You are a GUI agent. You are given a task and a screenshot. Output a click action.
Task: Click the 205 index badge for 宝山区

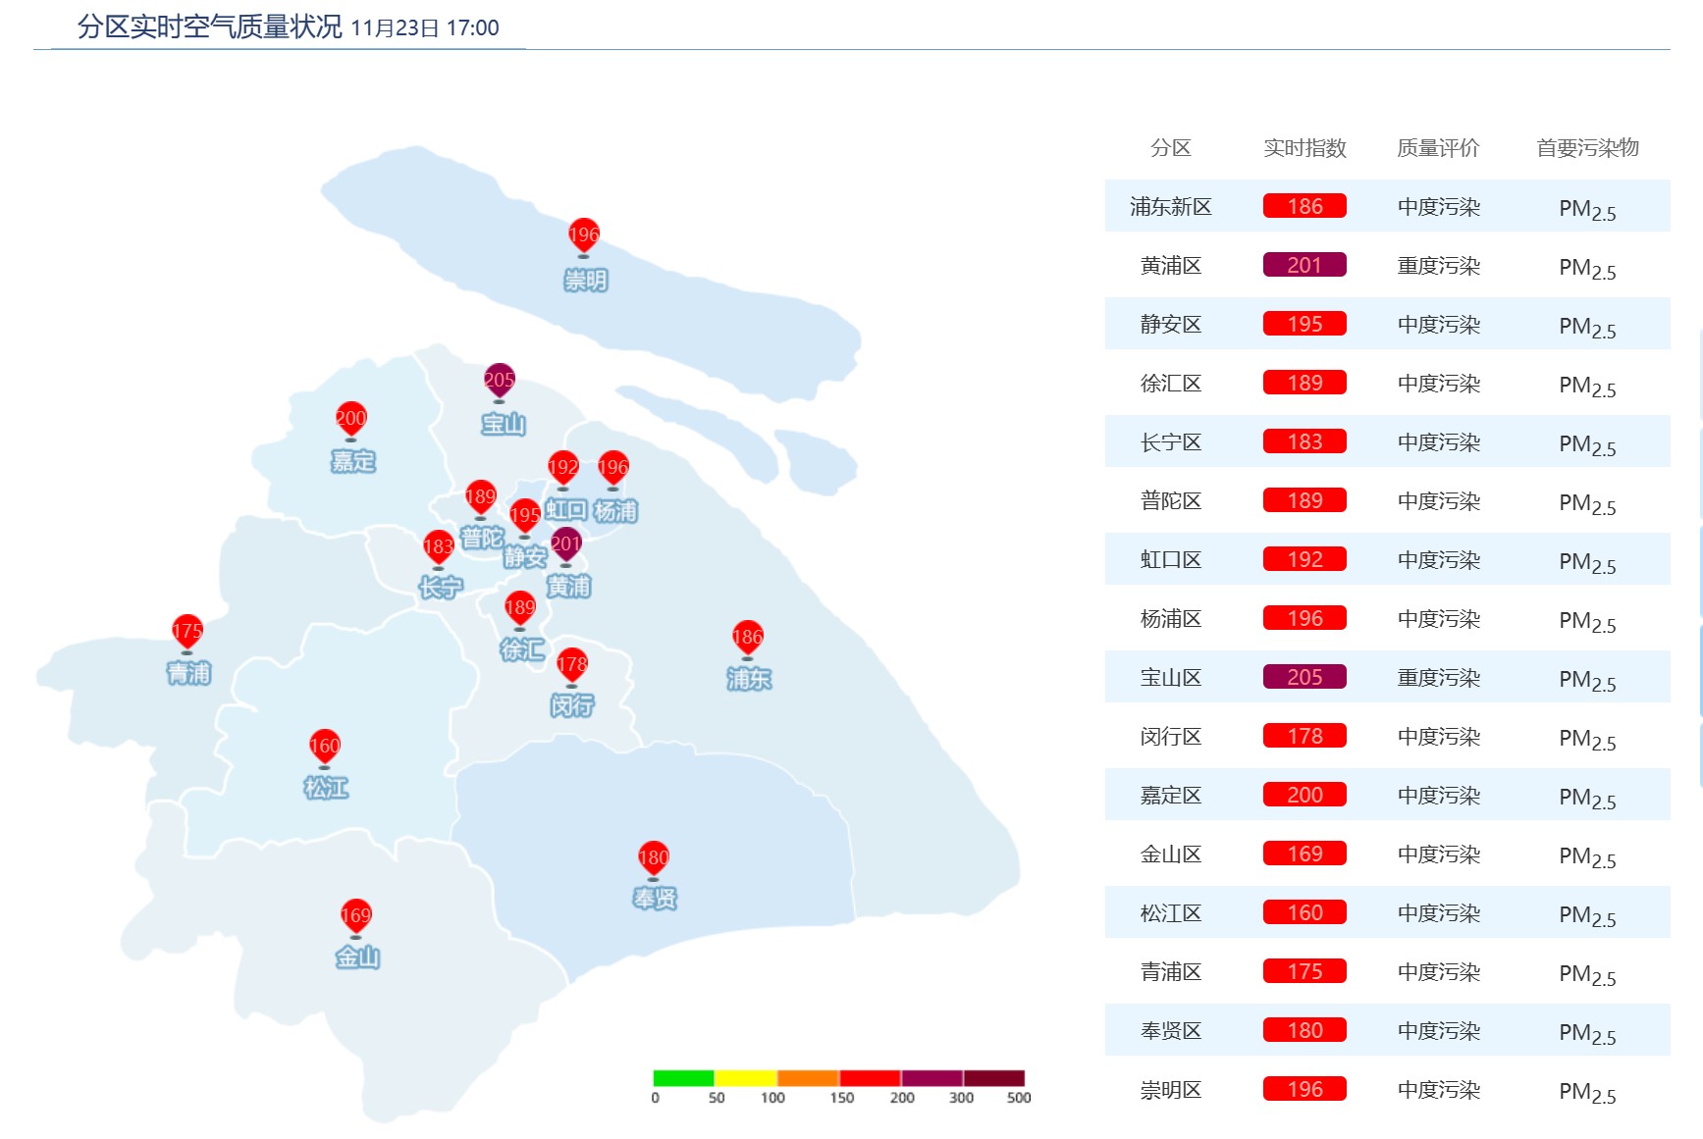click(x=1304, y=677)
